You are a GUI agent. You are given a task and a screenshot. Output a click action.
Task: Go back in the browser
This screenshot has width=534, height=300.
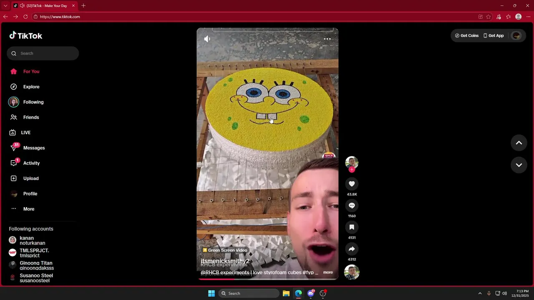pyautogui.click(x=5, y=17)
